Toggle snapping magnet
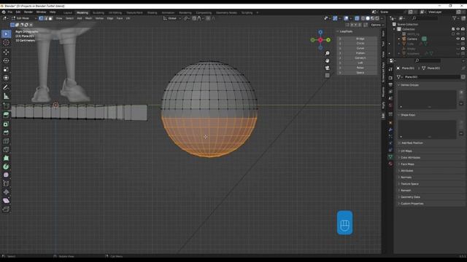467x262 pixels. (x=194, y=18)
